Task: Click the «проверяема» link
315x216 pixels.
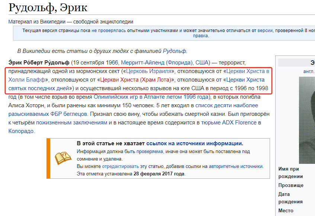Action: 150,152
